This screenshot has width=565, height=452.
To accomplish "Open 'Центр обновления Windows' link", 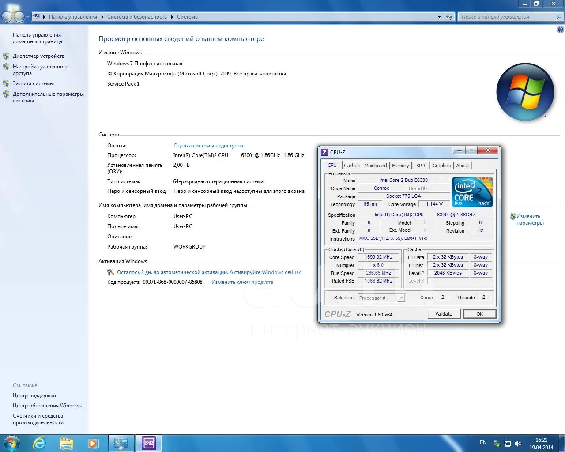I will click(x=47, y=406).
